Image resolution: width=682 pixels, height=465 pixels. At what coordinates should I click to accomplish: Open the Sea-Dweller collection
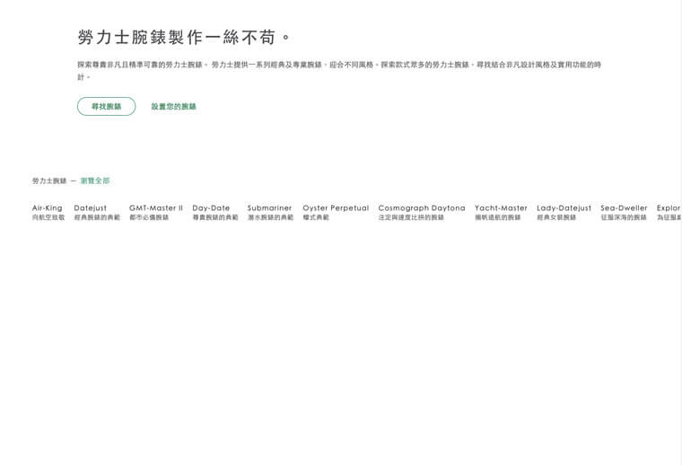coord(624,208)
